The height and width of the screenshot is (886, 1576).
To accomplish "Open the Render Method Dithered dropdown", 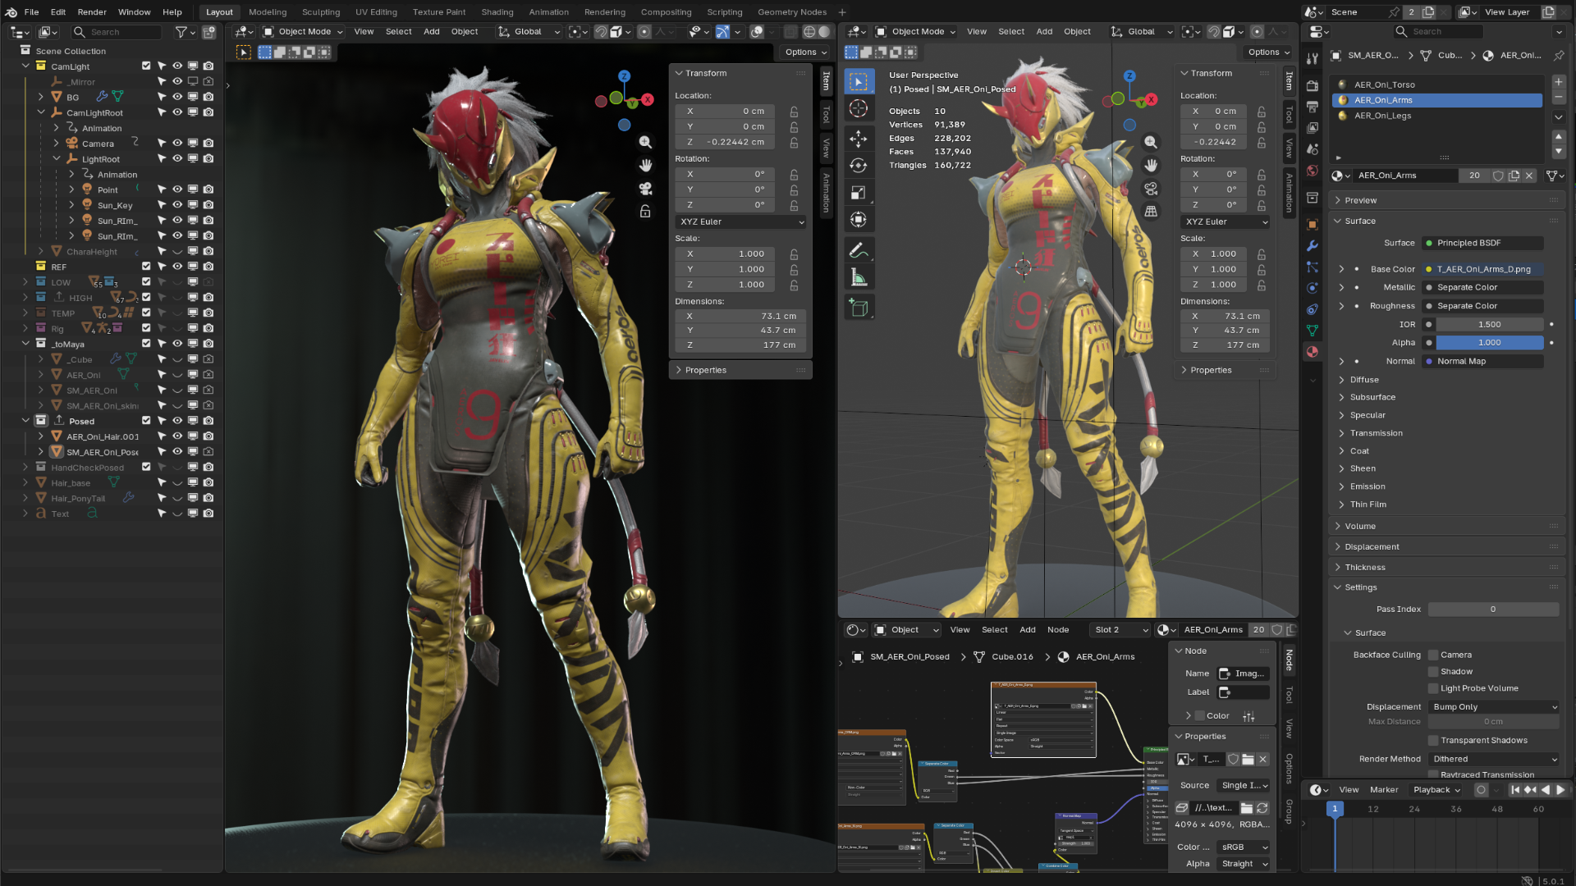I will (1494, 759).
